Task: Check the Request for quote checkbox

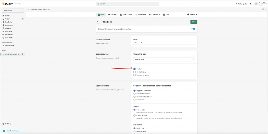Action: pos(135,75)
